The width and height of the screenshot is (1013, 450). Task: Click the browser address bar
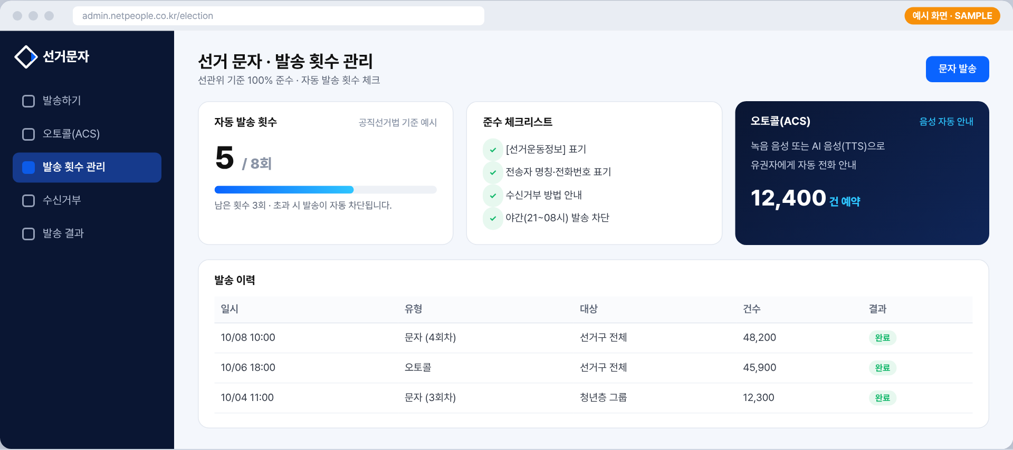point(279,16)
